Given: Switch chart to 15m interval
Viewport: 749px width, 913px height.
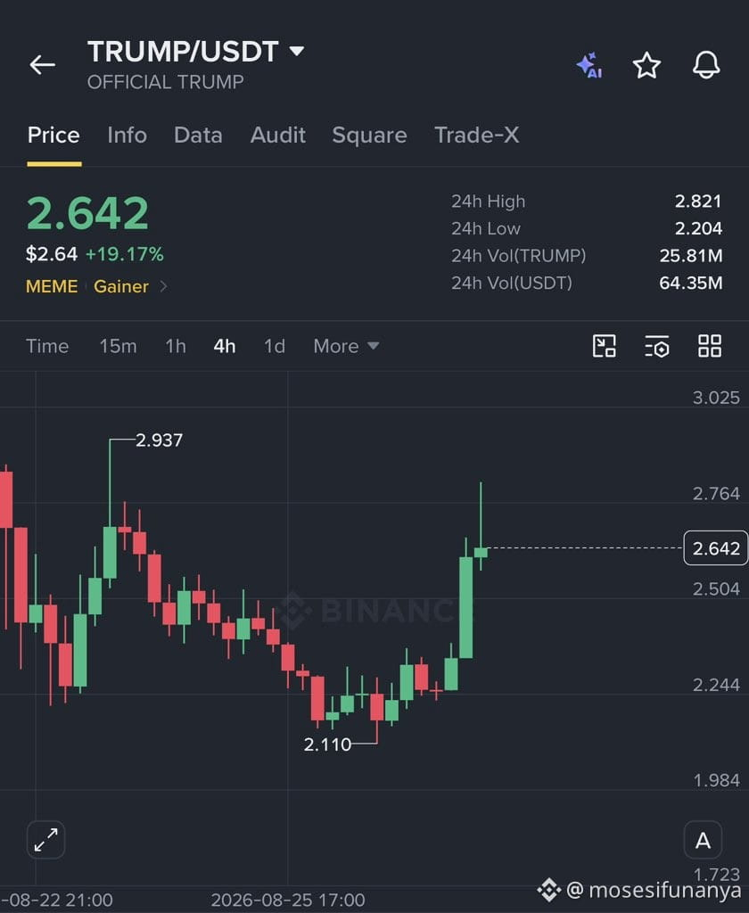Looking at the screenshot, I should point(119,346).
